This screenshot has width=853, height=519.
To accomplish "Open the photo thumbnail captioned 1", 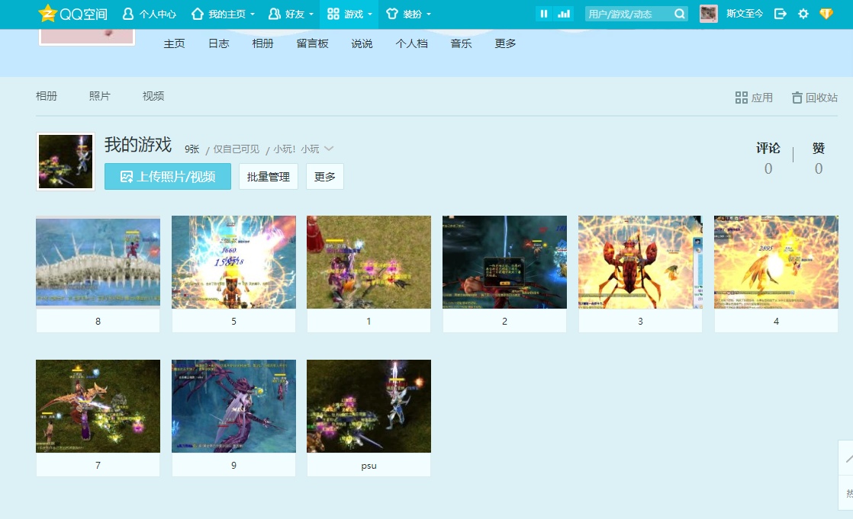I will (x=369, y=262).
